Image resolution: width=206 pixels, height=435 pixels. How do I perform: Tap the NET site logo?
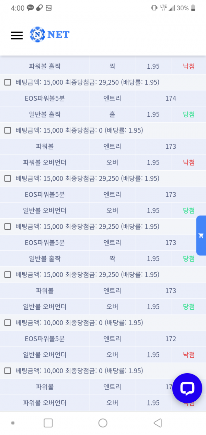pos(50,34)
